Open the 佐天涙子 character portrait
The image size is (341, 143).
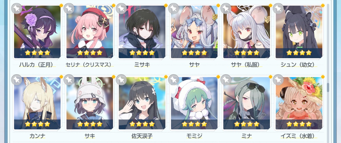point(142,103)
